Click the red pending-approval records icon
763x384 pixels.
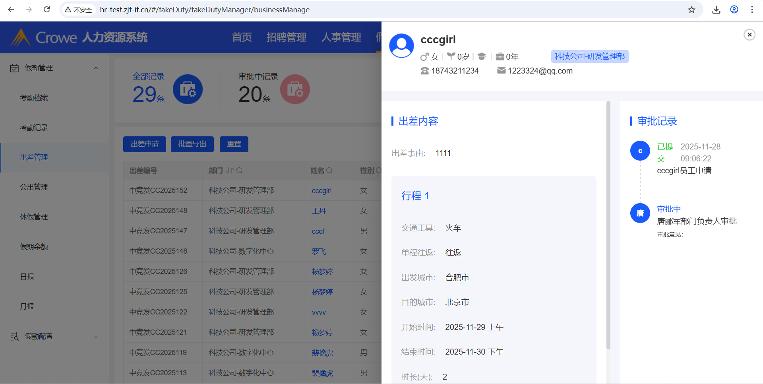click(x=295, y=89)
